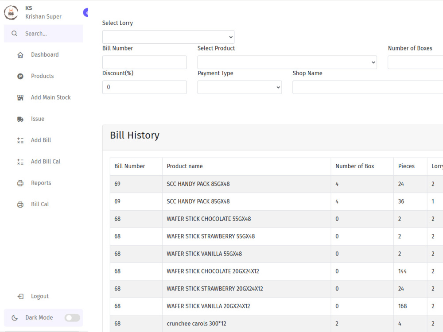Click the Products P icon
Viewport: 443px width, 332px height.
[x=20, y=76]
